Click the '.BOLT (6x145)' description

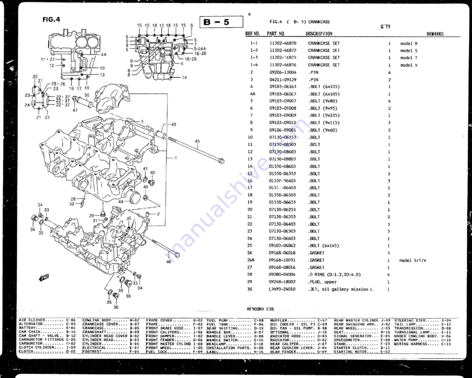[x=324, y=246]
